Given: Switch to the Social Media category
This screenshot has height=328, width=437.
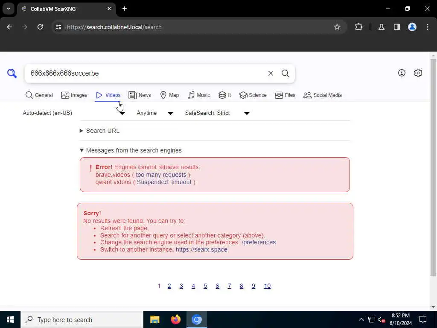Looking at the screenshot, I should 323,95.
